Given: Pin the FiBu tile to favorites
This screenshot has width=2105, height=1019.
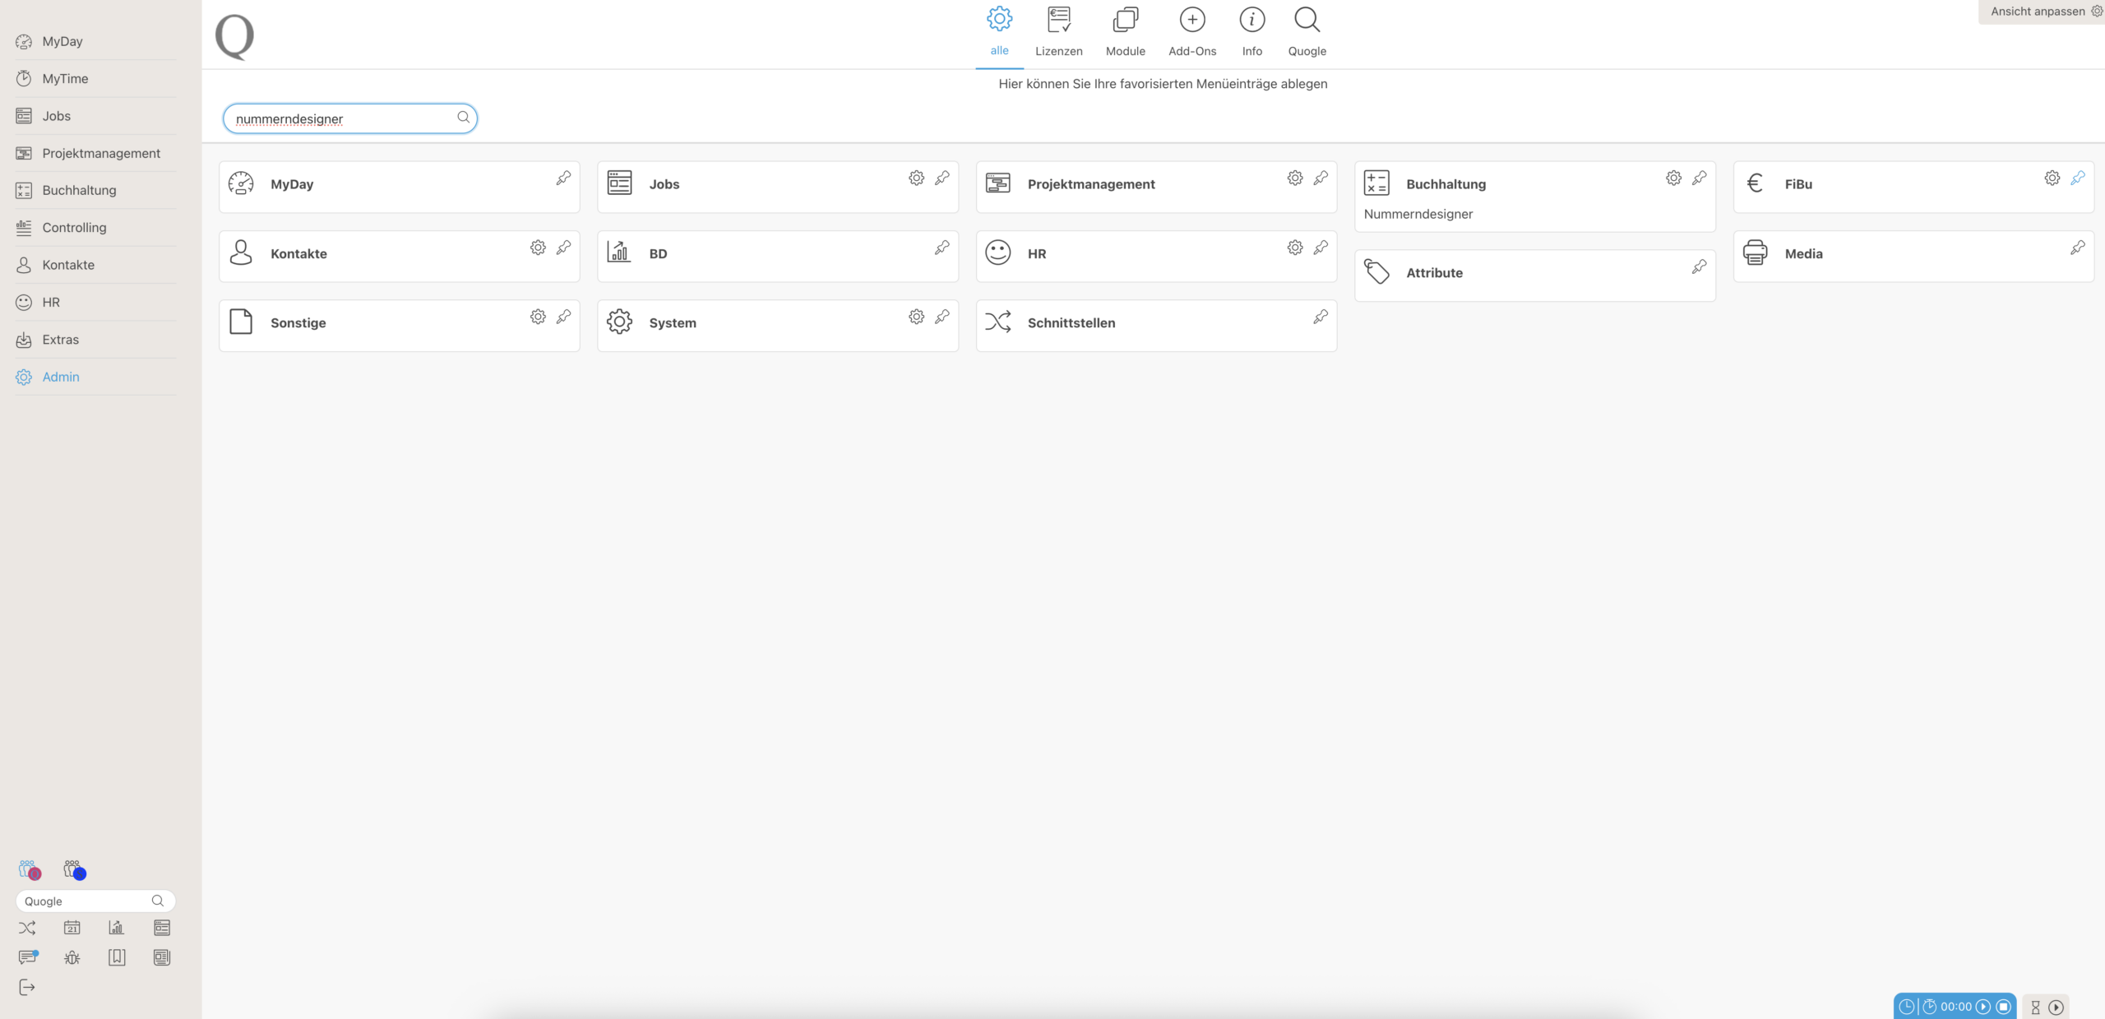Looking at the screenshot, I should (x=2078, y=178).
